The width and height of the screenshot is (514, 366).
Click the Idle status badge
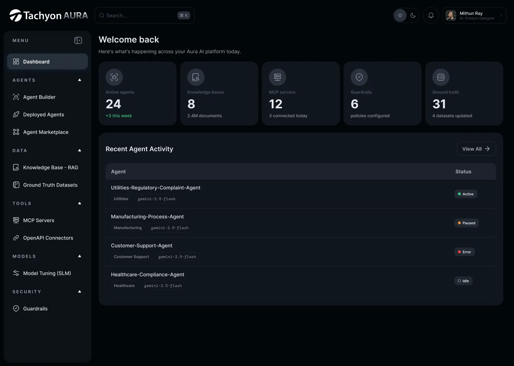tap(463, 281)
